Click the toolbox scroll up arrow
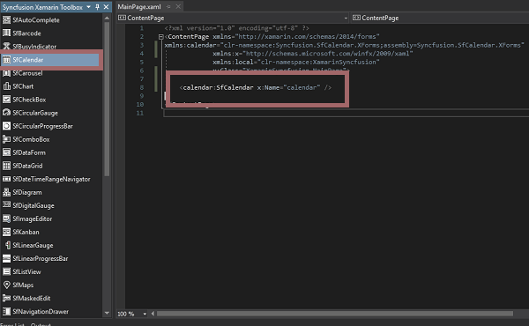This screenshot has width=529, height=326. tap(107, 19)
